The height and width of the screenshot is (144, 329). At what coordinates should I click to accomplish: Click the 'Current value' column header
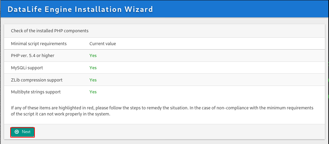(103, 44)
